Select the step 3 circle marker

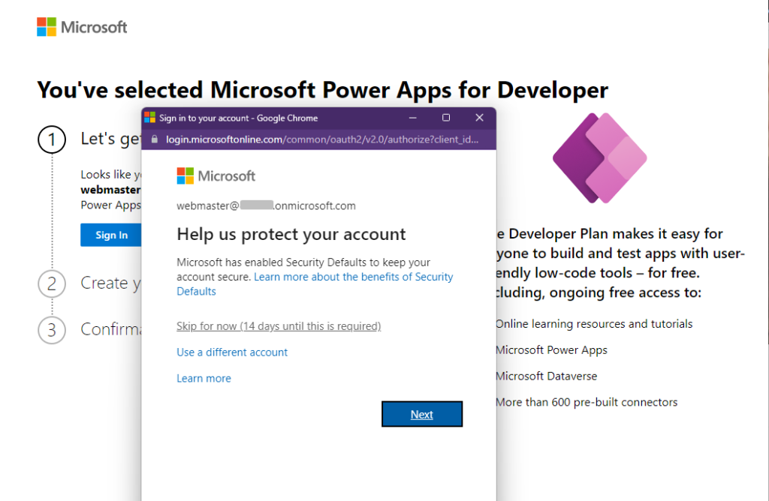pos(52,330)
